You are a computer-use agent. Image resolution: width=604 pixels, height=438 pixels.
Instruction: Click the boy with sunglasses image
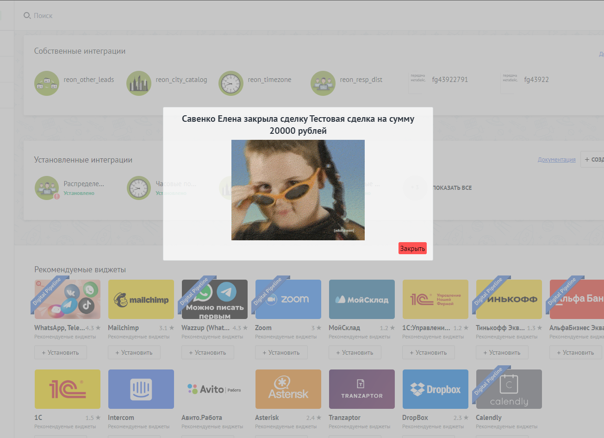pos(298,190)
